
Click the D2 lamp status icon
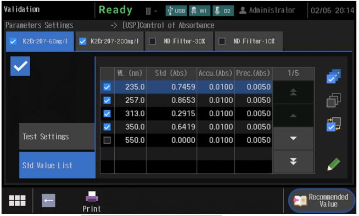(x=223, y=11)
